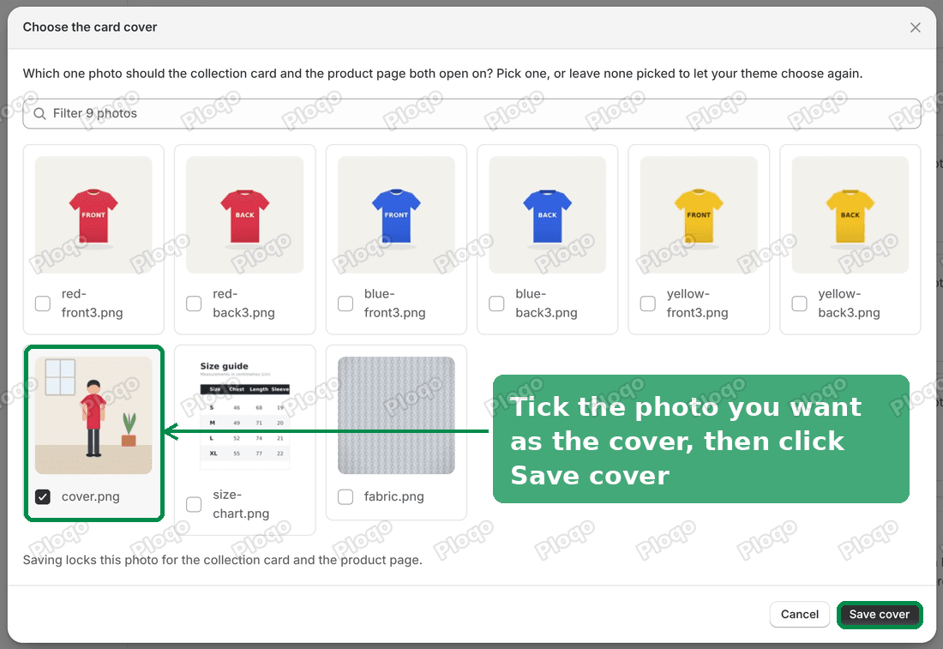Close the Choose the card cover dialog

pos(915,27)
